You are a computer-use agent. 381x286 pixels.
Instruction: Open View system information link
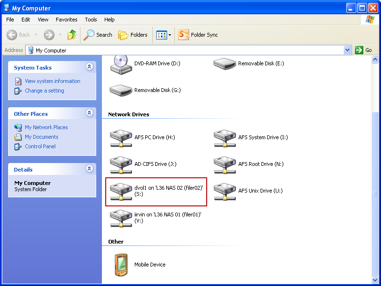pos(52,81)
